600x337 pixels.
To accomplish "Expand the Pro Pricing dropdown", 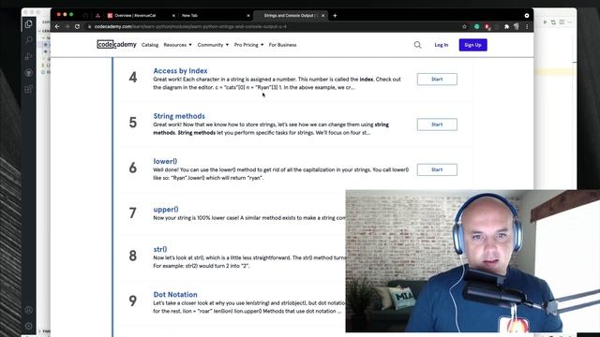I will [x=248, y=45].
